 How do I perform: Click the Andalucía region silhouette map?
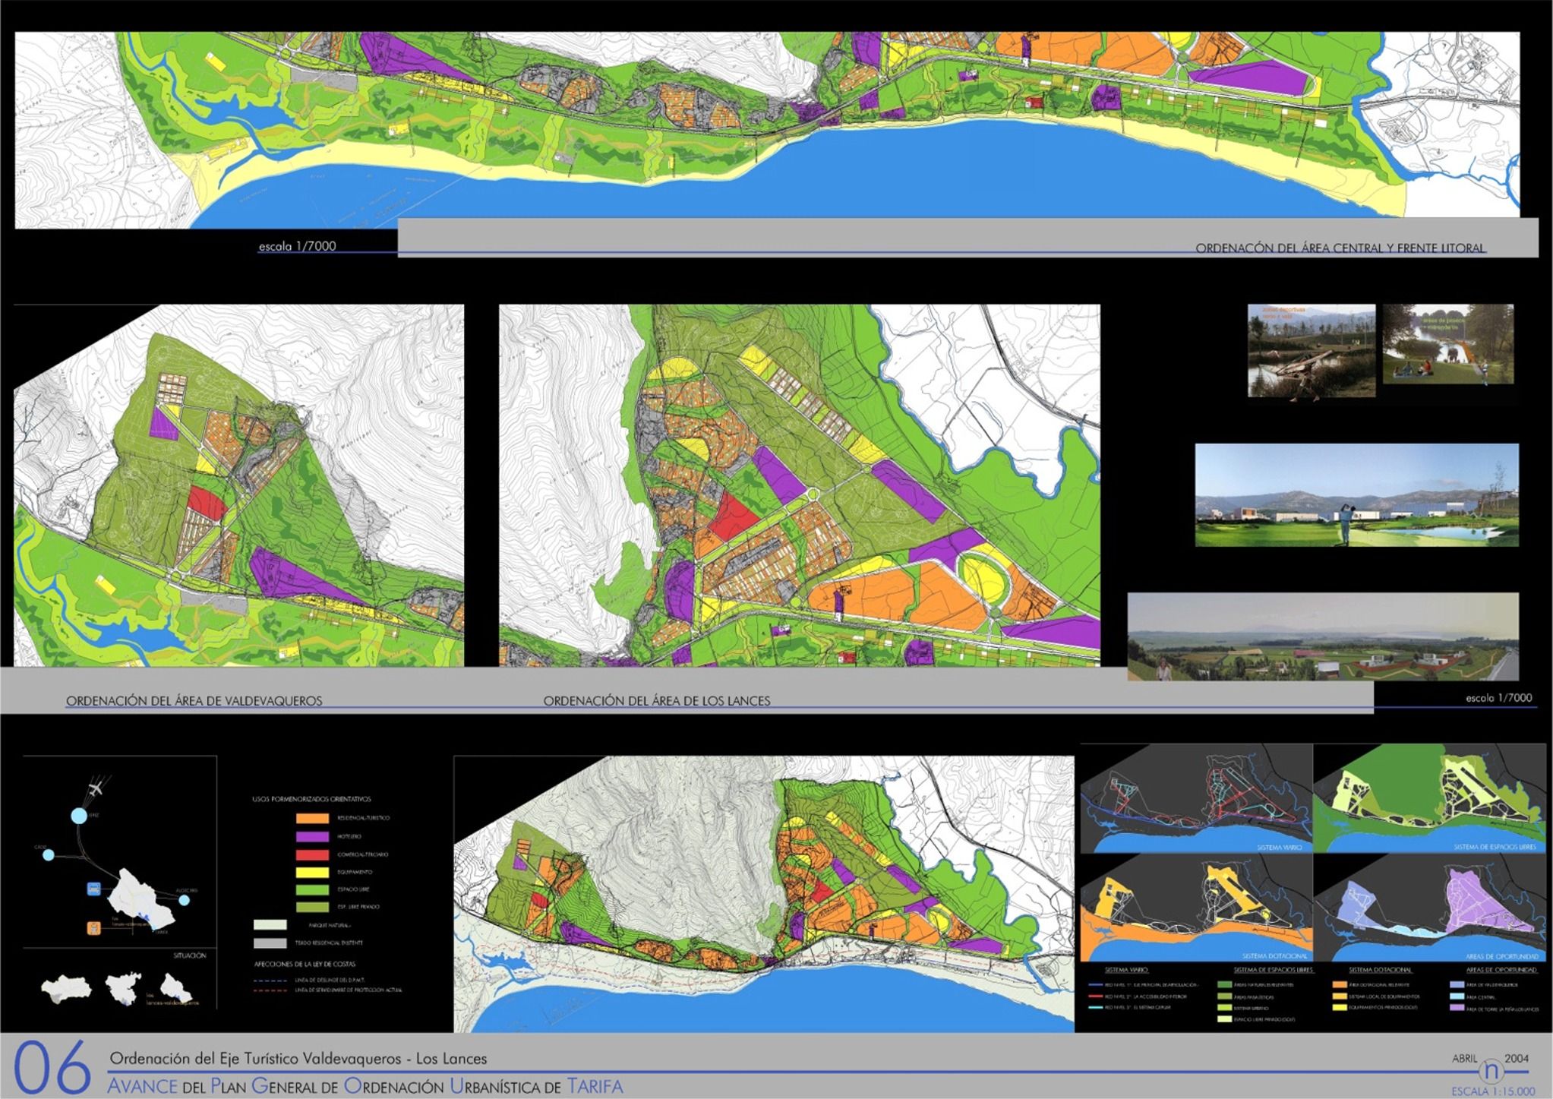pyautogui.click(x=67, y=990)
